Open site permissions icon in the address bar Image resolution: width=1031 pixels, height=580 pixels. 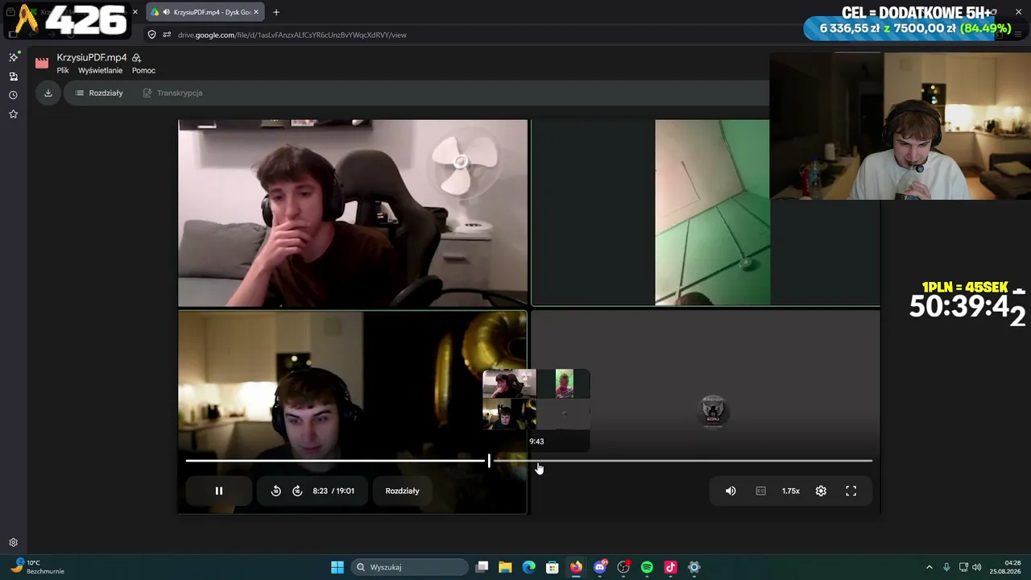pyautogui.click(x=167, y=35)
